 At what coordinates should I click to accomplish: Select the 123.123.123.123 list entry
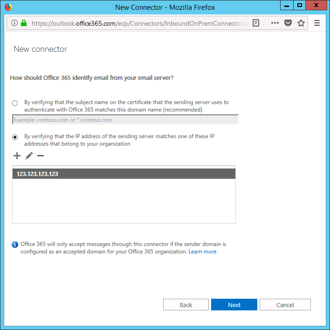point(124,174)
